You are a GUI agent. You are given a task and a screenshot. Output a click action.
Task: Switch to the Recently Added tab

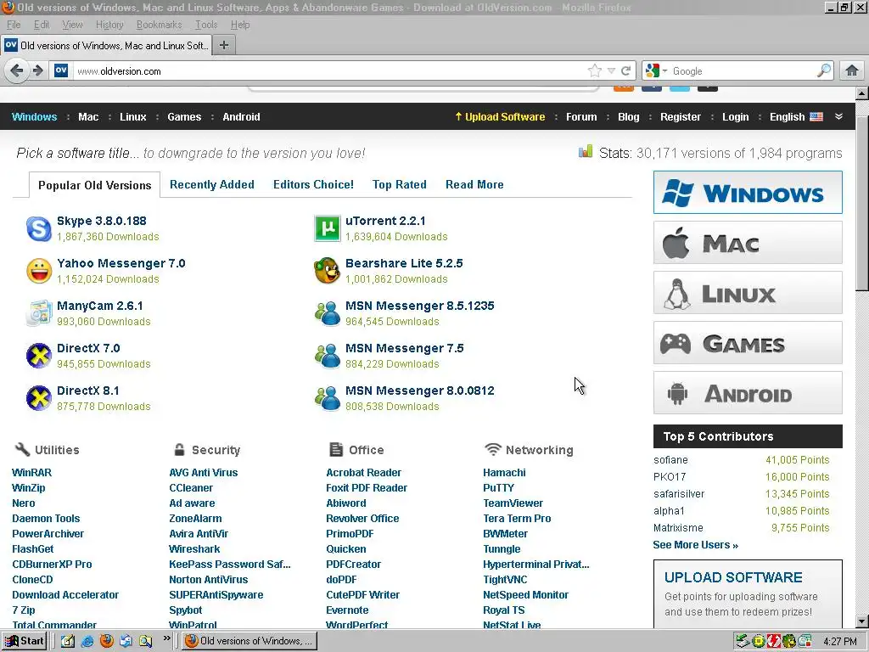click(x=211, y=184)
